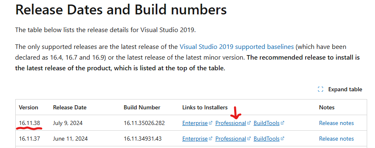The width and height of the screenshot is (375, 148).
Task: Expand the table with Expand table button
Action: tap(340, 90)
